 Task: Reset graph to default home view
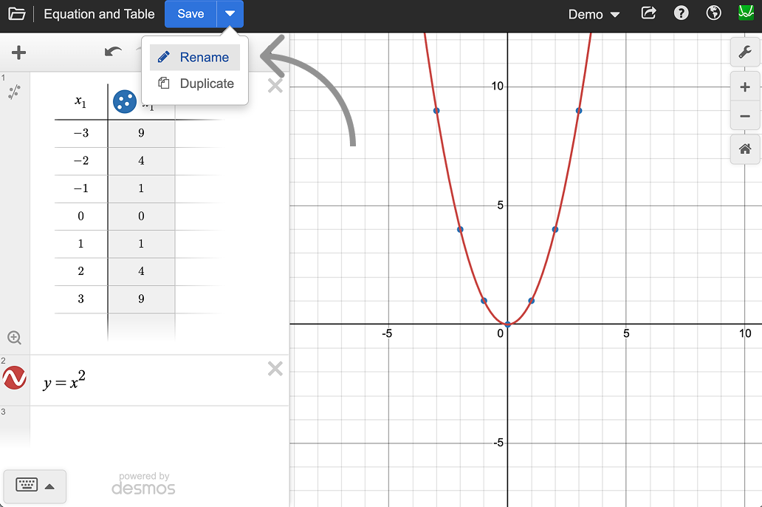pyautogui.click(x=744, y=149)
